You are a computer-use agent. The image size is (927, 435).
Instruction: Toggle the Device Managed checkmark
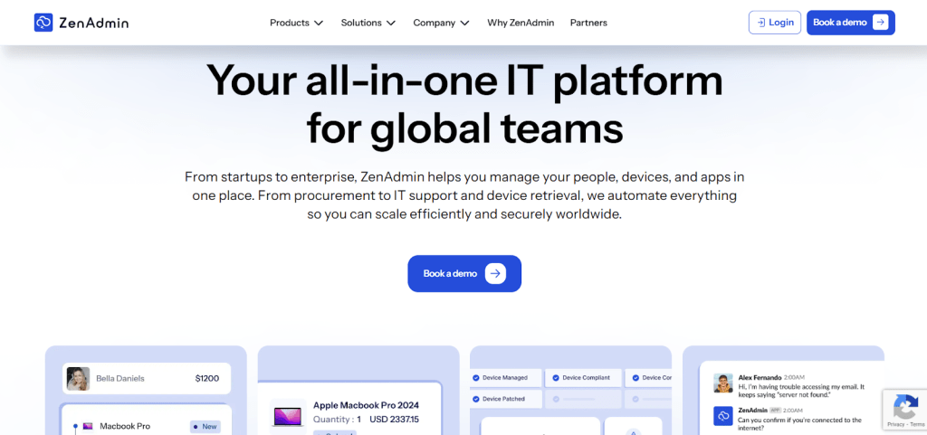[x=477, y=377]
